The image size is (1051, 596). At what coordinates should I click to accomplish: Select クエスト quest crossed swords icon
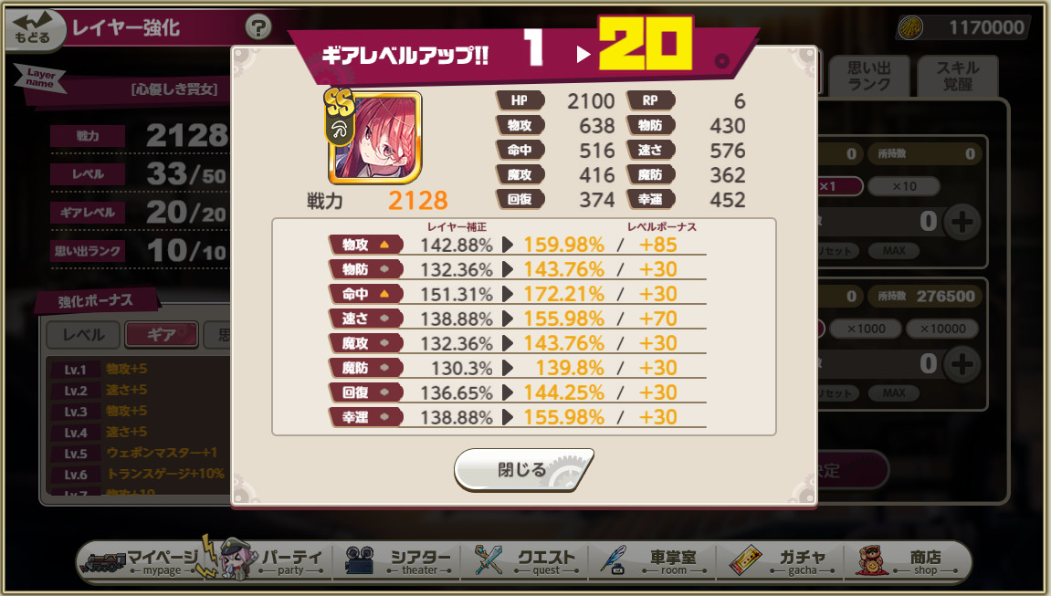click(x=489, y=559)
